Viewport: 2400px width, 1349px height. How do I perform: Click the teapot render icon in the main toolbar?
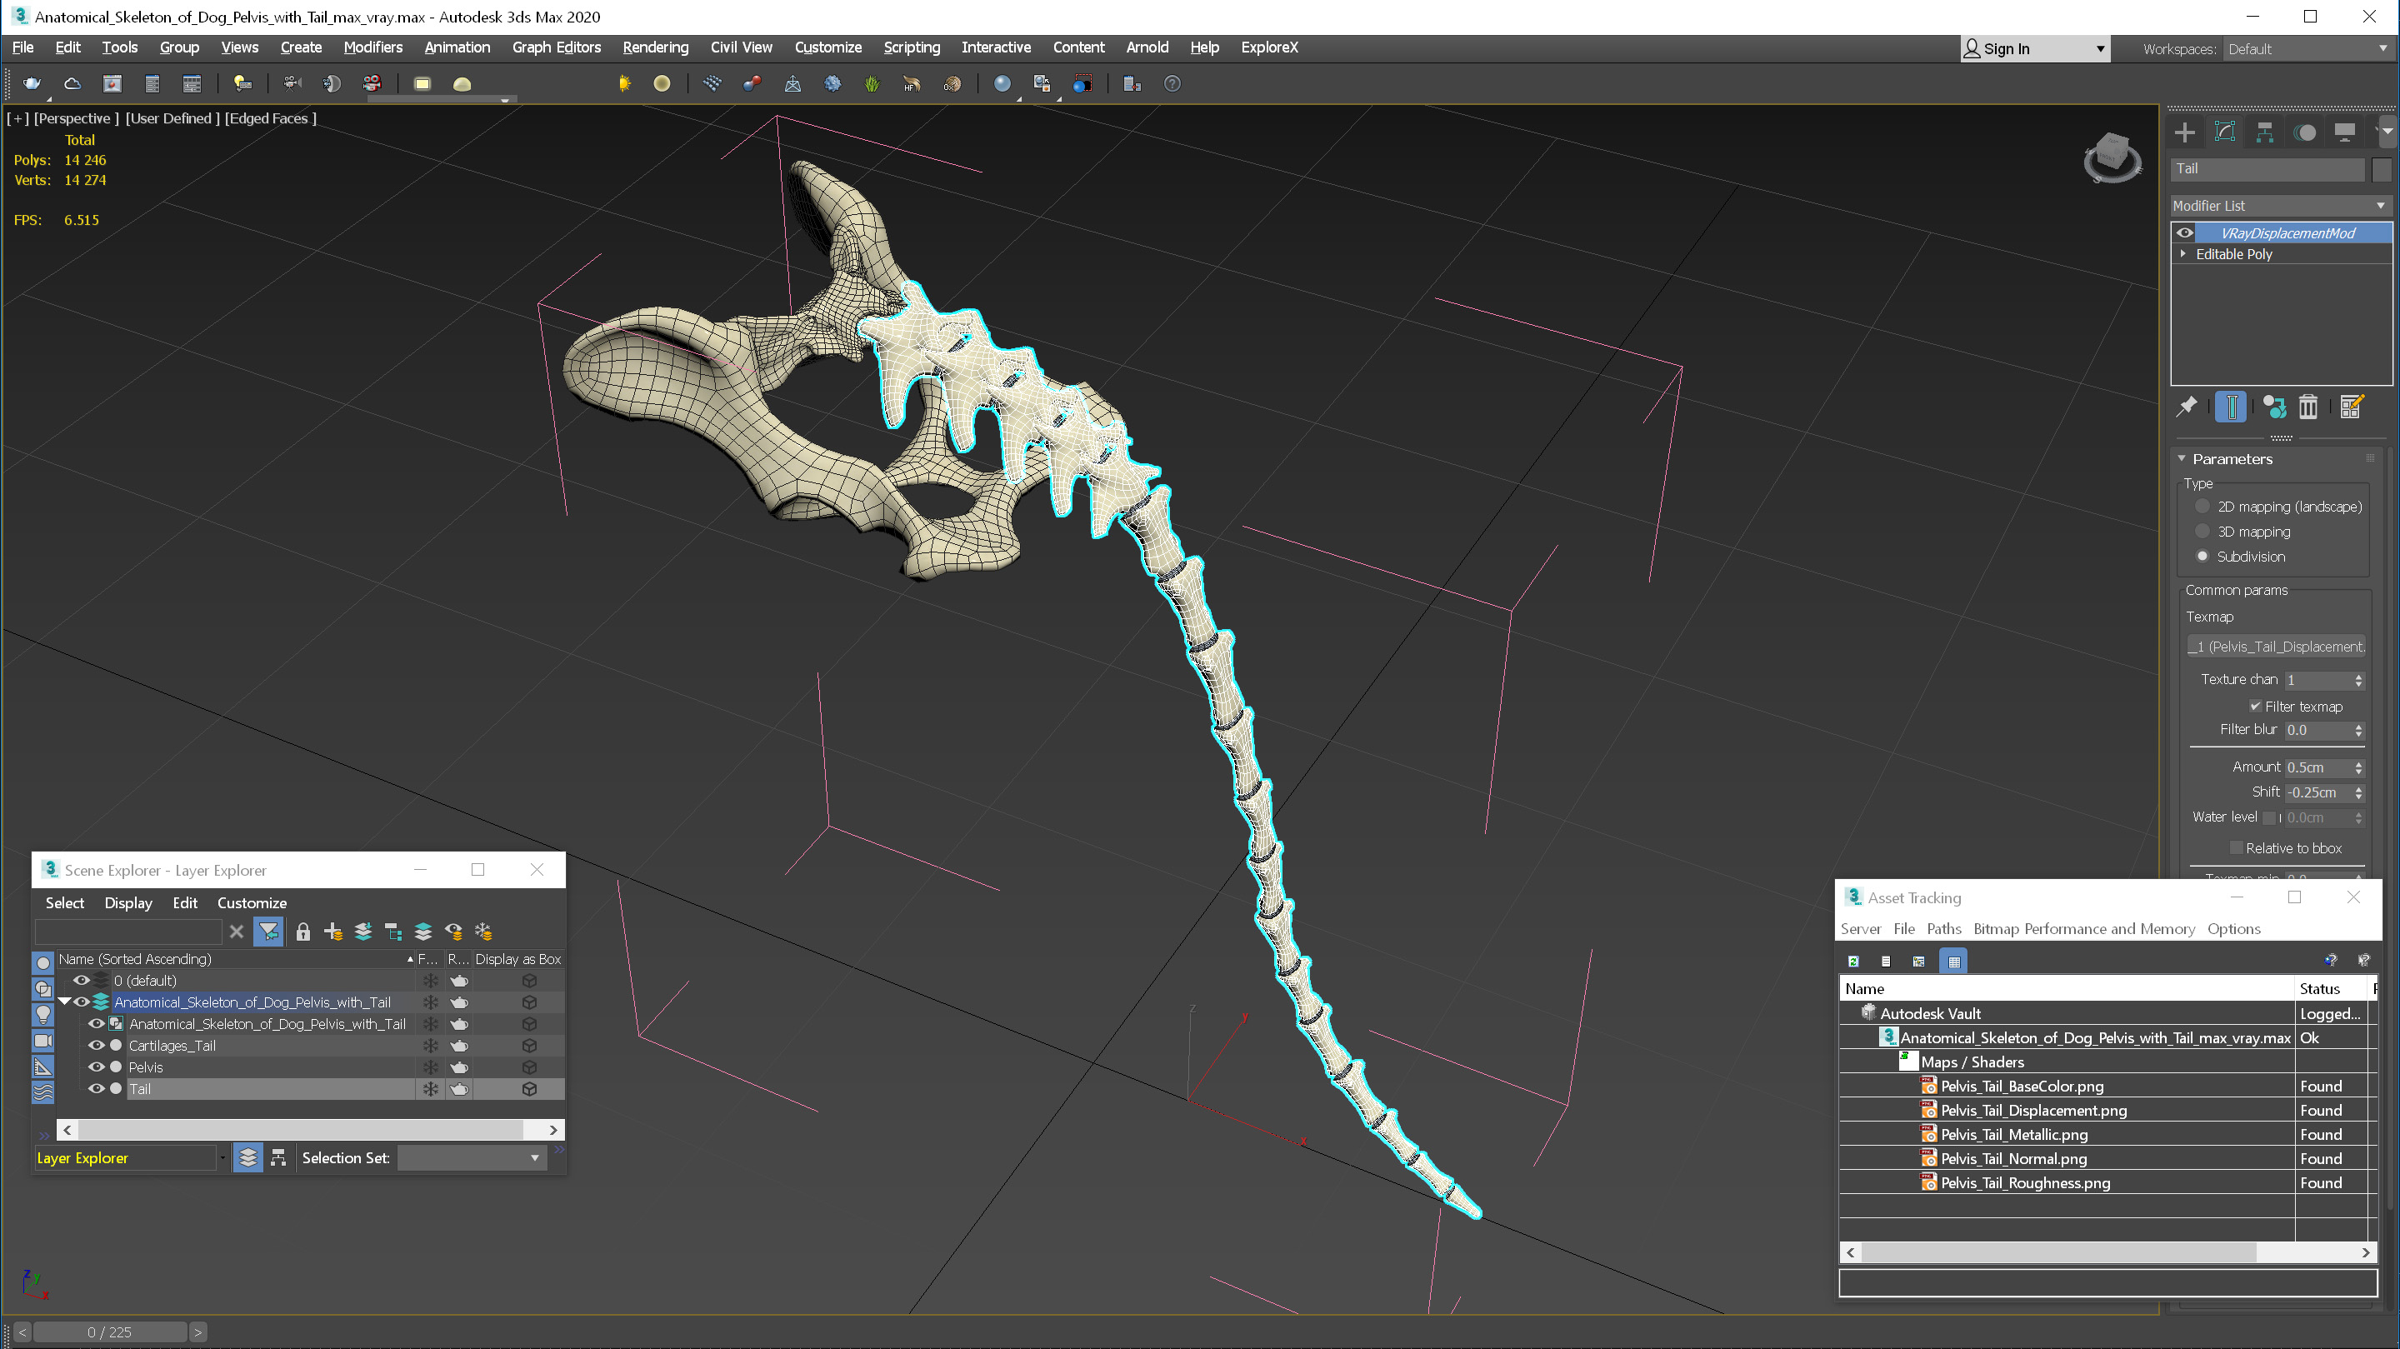coord(31,84)
